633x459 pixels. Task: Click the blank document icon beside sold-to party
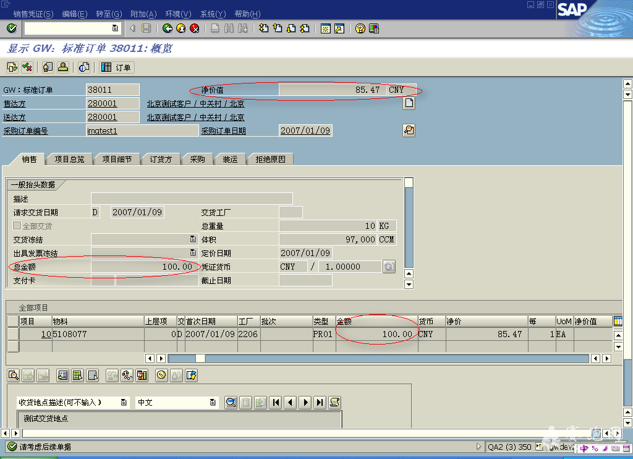tap(409, 103)
